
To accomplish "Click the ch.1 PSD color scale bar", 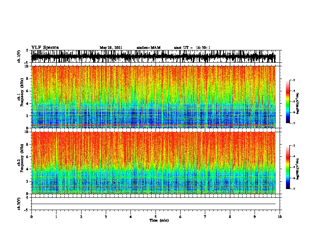I will pyautogui.click(x=288, y=102).
